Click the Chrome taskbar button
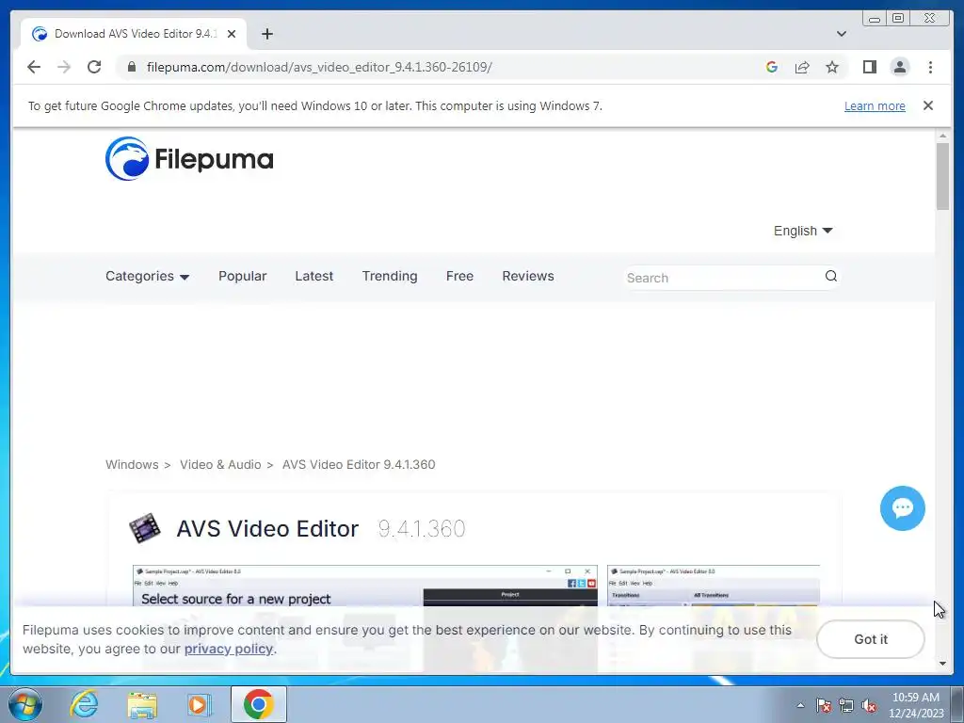 [258, 704]
